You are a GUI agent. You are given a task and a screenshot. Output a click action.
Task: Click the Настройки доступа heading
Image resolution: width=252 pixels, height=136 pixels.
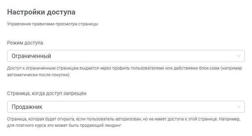click(41, 12)
